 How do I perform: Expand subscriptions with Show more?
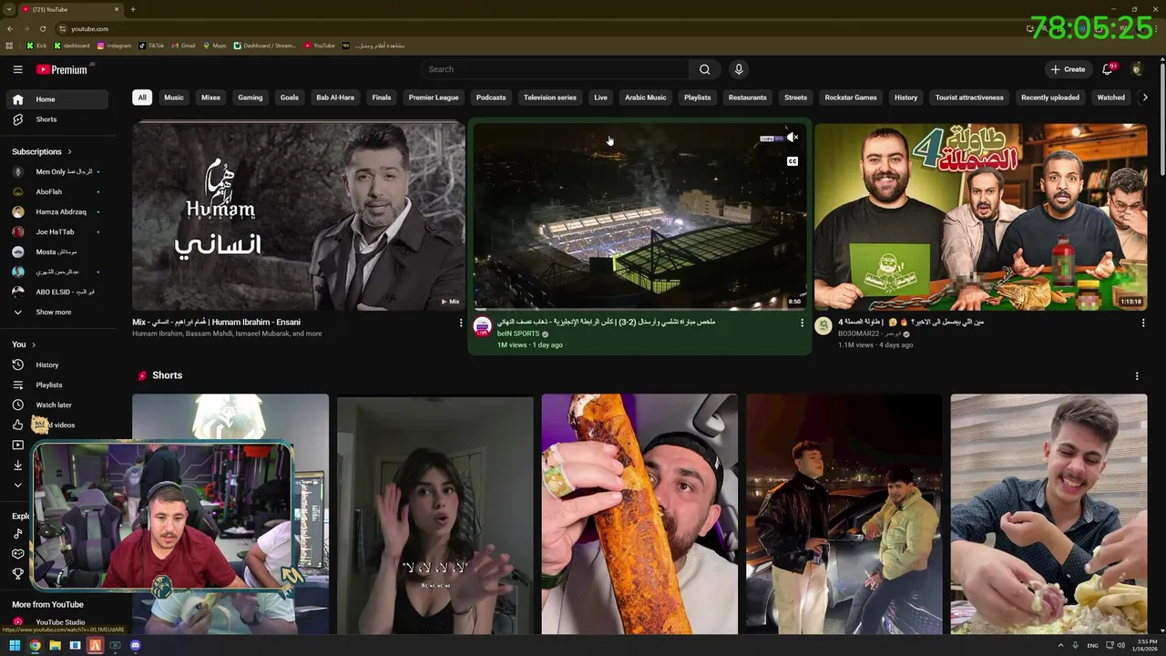tap(56, 312)
